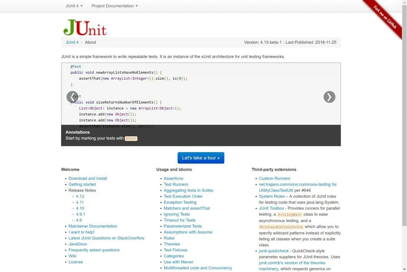Open Fork me on GitHub ribbon
Image resolution: width=407 pixels, height=272 pixels.
click(x=385, y=17)
